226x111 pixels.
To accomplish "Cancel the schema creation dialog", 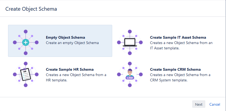I will pos(215,104).
